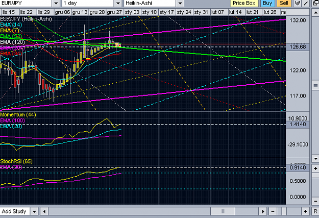The width and height of the screenshot is (319, 218).
Task: Click the gru 27 date header
Action: (x=114, y=12)
